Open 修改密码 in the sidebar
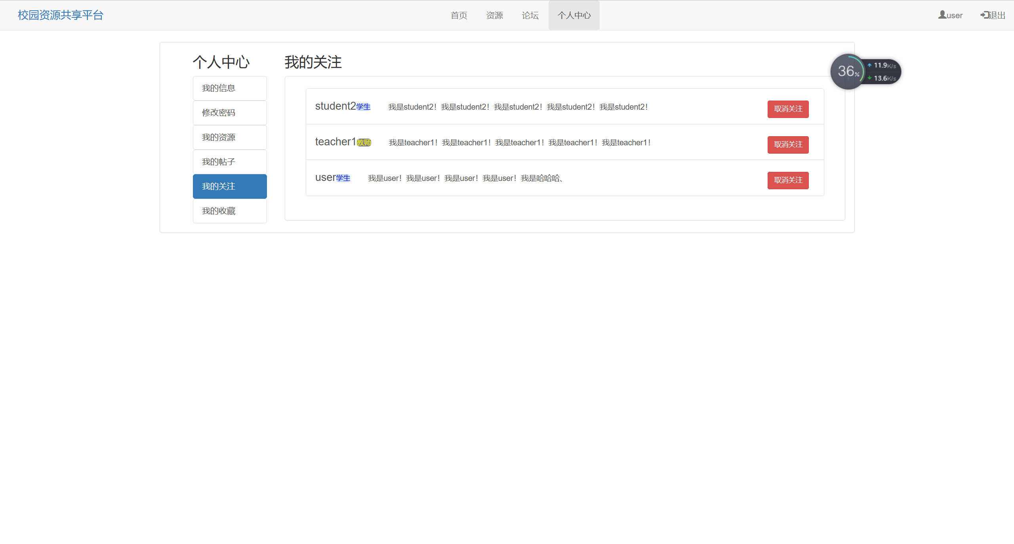The height and width of the screenshot is (544, 1014). 230,113
